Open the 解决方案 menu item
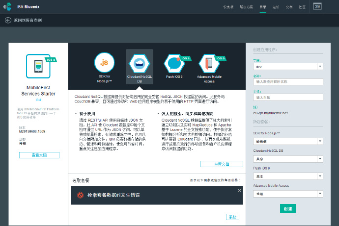Viewport: 339px width, 226px height. 246,7
